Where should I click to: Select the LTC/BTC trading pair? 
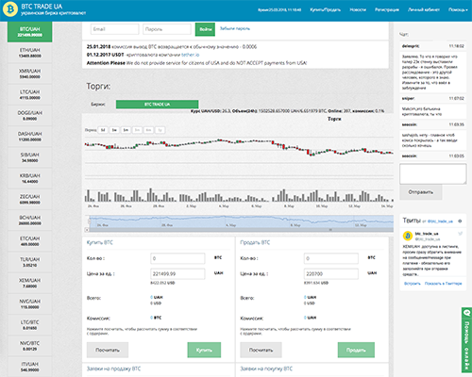30,325
